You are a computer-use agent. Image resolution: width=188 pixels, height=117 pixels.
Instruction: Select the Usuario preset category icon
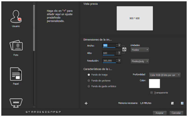[16, 17]
